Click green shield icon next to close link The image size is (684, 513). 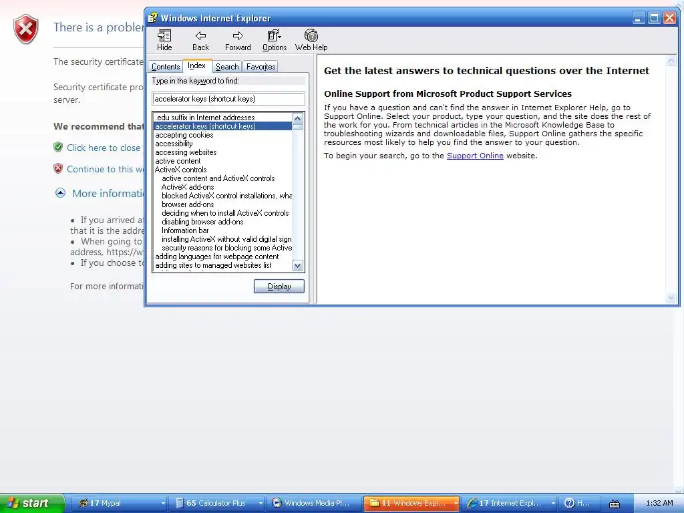(x=58, y=147)
